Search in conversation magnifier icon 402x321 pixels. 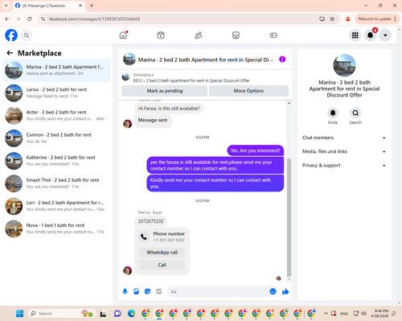(355, 113)
